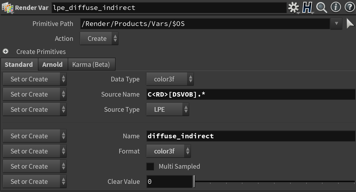Viewport: 356px width, 192px height.
Task: Open the node info icon
Action: pyautogui.click(x=336, y=7)
